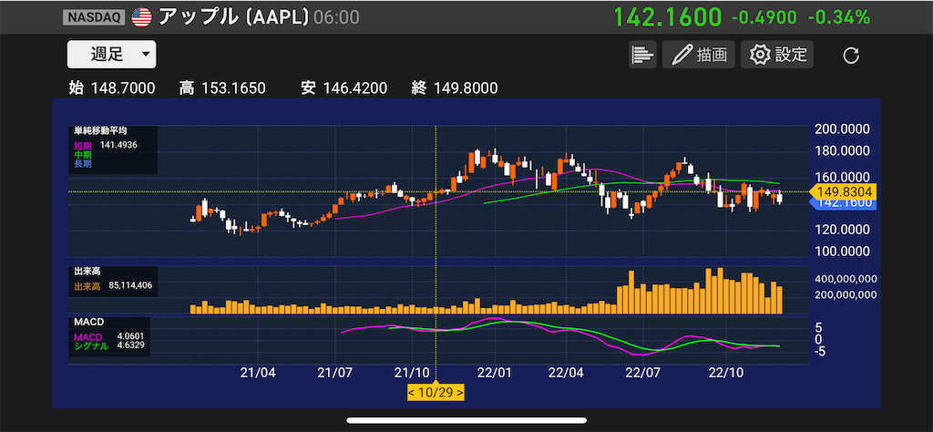
Task: Tap the iOS home indicator bar
Action: (466, 421)
